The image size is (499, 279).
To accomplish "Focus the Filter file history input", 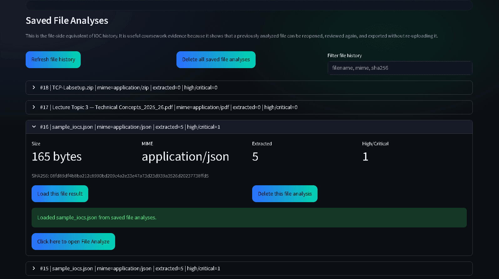I will [400, 68].
